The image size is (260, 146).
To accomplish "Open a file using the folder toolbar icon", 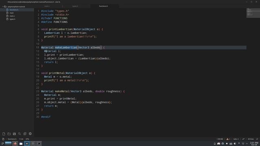I will (9, 133).
